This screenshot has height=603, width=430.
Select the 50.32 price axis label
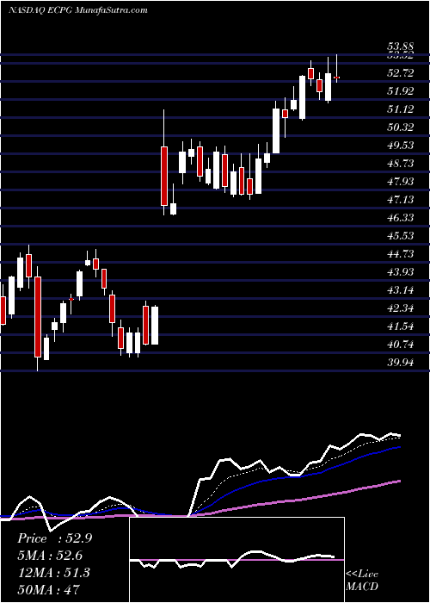pos(401,127)
